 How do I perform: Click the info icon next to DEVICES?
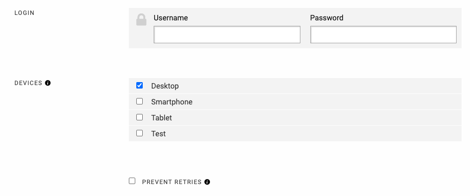(48, 83)
